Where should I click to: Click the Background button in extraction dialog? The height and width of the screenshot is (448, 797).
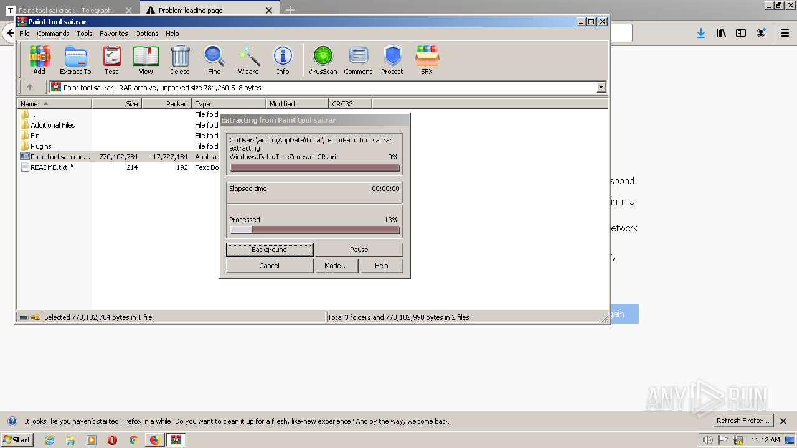pos(270,250)
